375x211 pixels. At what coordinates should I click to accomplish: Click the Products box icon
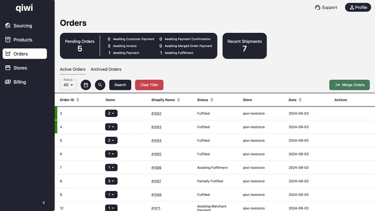(x=7, y=40)
